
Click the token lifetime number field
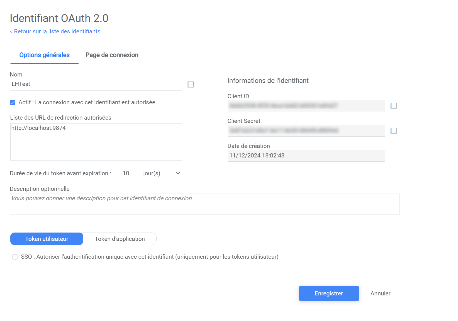[x=126, y=174]
